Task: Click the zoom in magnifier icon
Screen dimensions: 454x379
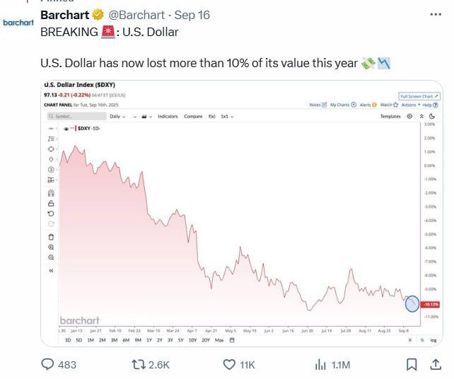Action: click(x=51, y=247)
